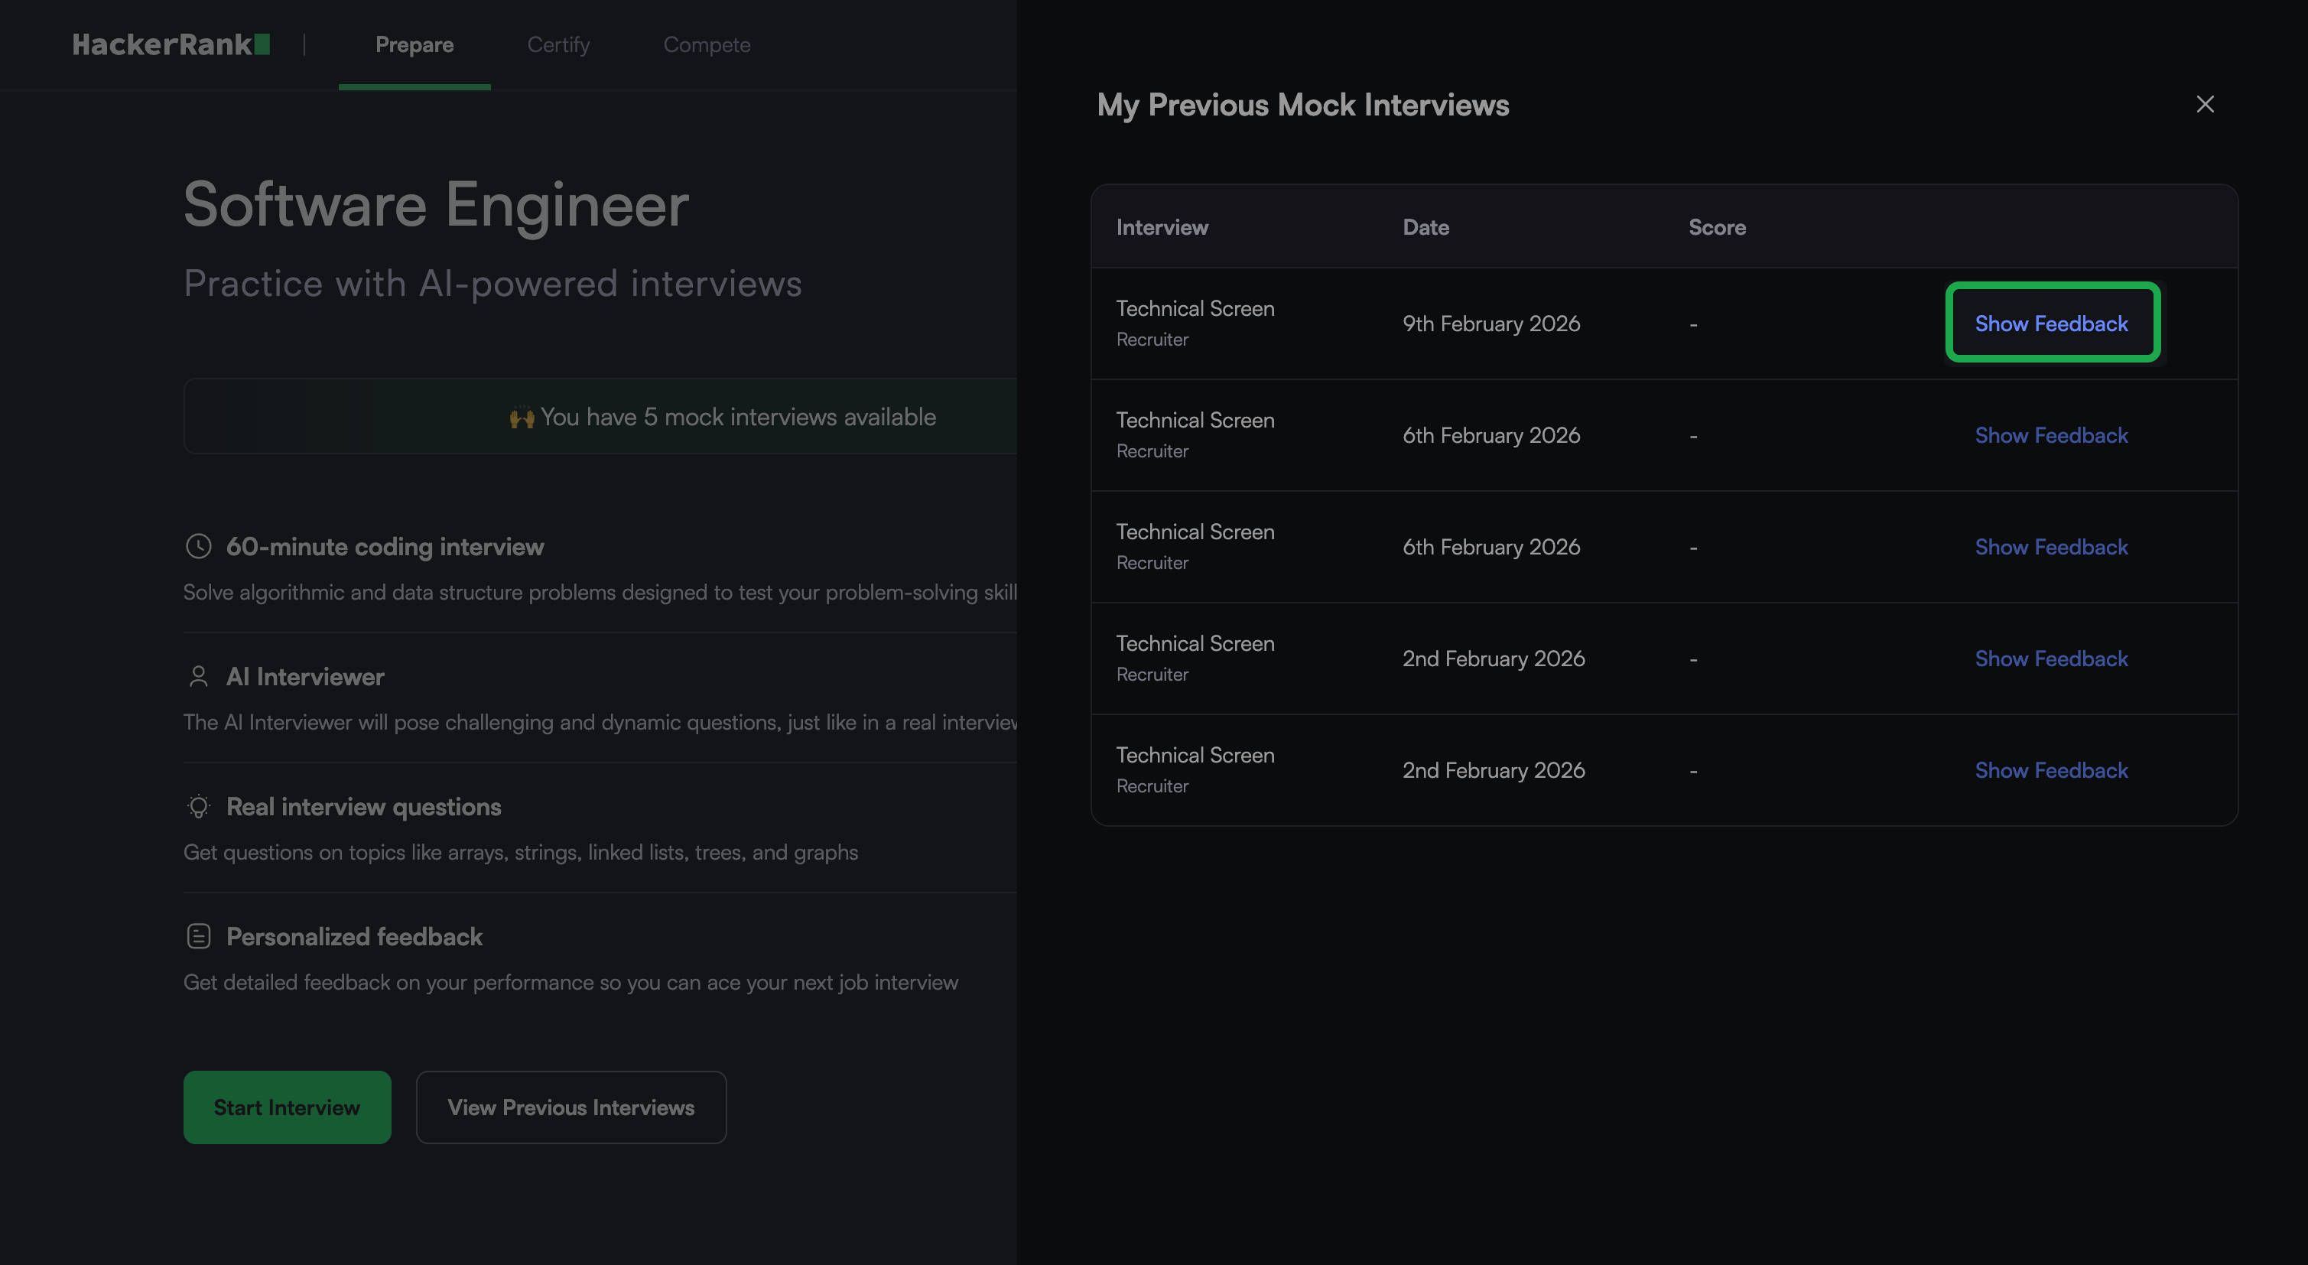Click the mock interviews available banner
This screenshot has height=1265, width=2308.
tap(722, 417)
